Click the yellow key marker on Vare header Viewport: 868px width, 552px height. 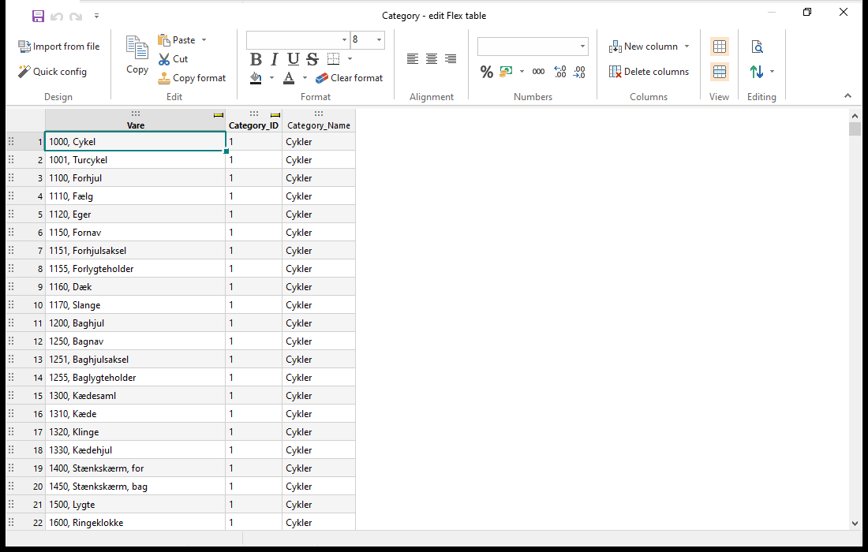click(x=219, y=115)
